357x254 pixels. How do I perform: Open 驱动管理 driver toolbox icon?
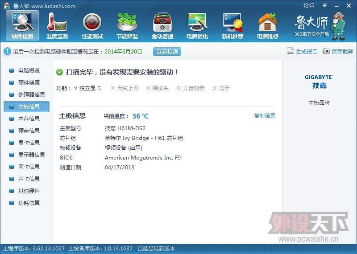point(162,25)
